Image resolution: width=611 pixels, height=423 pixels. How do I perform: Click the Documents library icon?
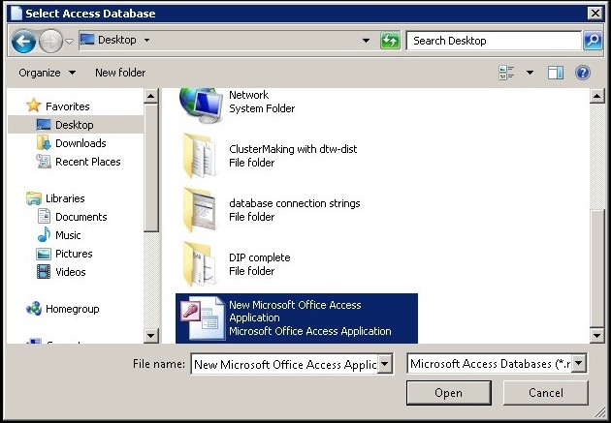point(44,216)
